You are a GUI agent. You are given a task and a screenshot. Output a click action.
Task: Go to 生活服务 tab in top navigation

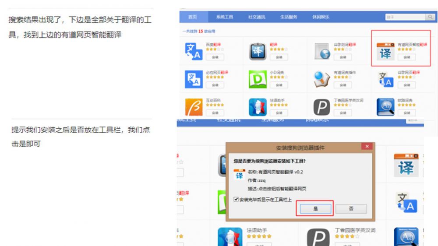click(x=289, y=17)
